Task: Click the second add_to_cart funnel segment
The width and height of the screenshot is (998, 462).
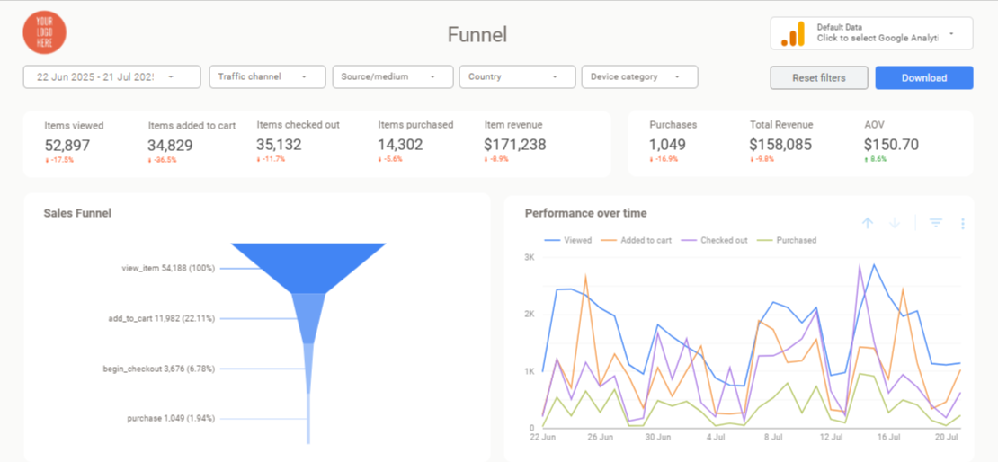Action: [308, 318]
